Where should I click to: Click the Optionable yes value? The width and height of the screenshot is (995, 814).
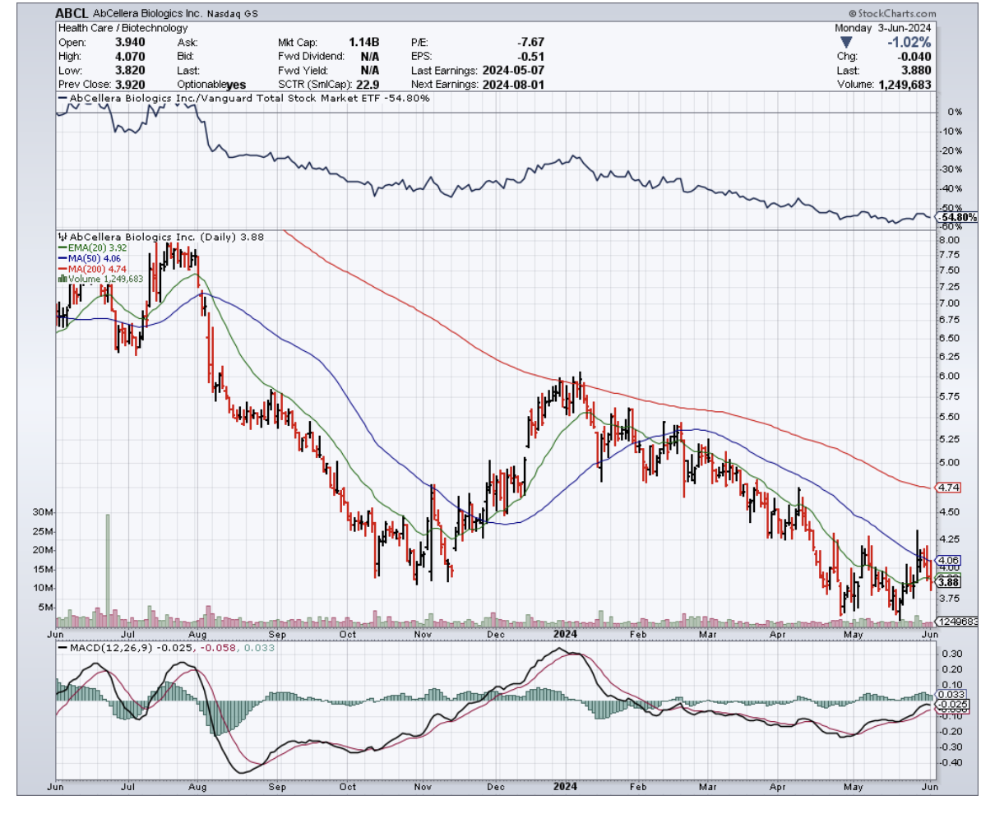[236, 85]
